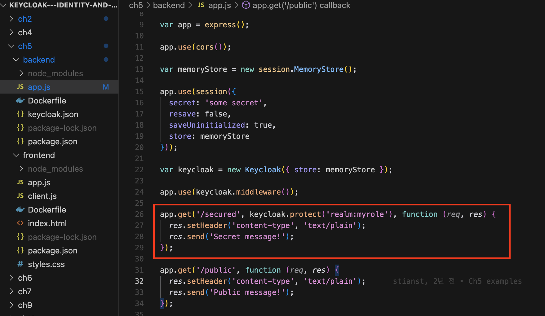Collapse the backend folder chevron
This screenshot has width=545, height=316.
point(16,60)
